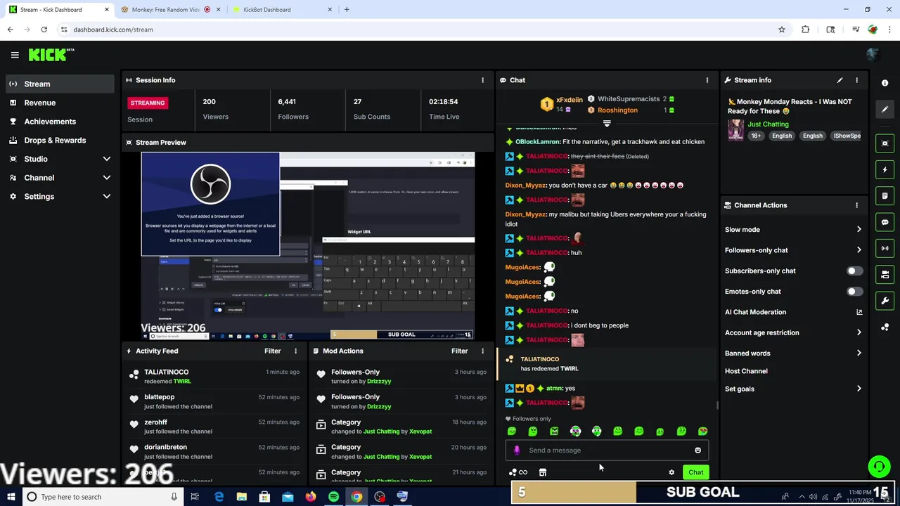Open the Revenue sidebar item
Image resolution: width=900 pixels, height=506 pixels.
pyautogui.click(x=60, y=103)
